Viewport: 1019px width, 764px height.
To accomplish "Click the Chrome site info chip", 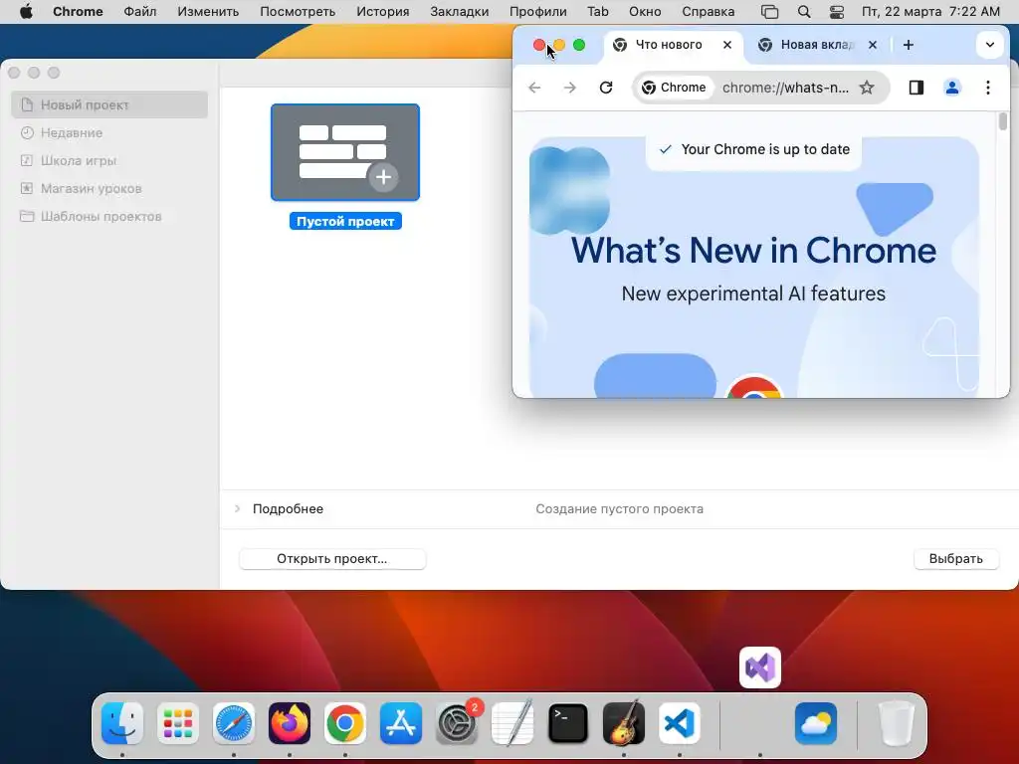I will point(674,88).
